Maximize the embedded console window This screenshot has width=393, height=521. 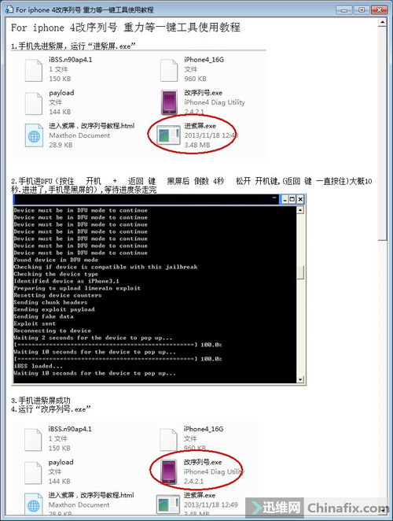point(292,199)
